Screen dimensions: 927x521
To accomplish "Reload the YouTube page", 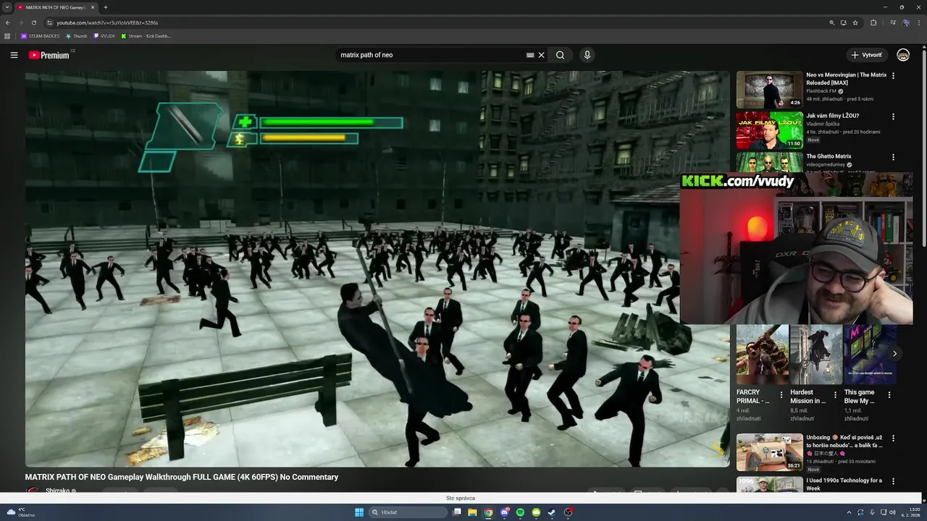I will tap(33, 22).
